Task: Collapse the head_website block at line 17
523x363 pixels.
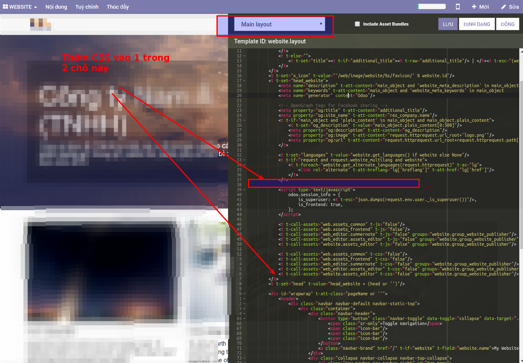Action: (244, 81)
